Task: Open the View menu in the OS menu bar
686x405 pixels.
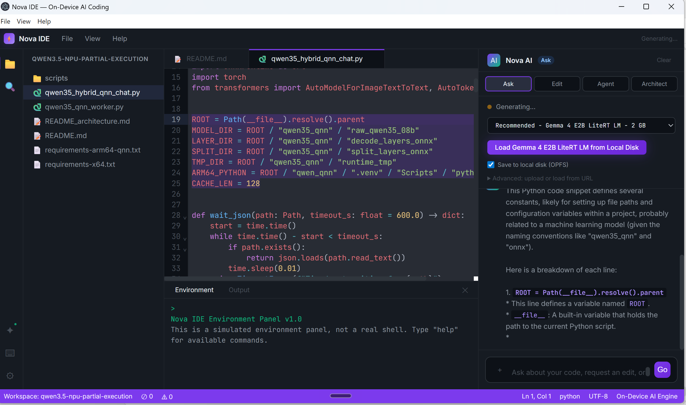Action: pos(24,21)
